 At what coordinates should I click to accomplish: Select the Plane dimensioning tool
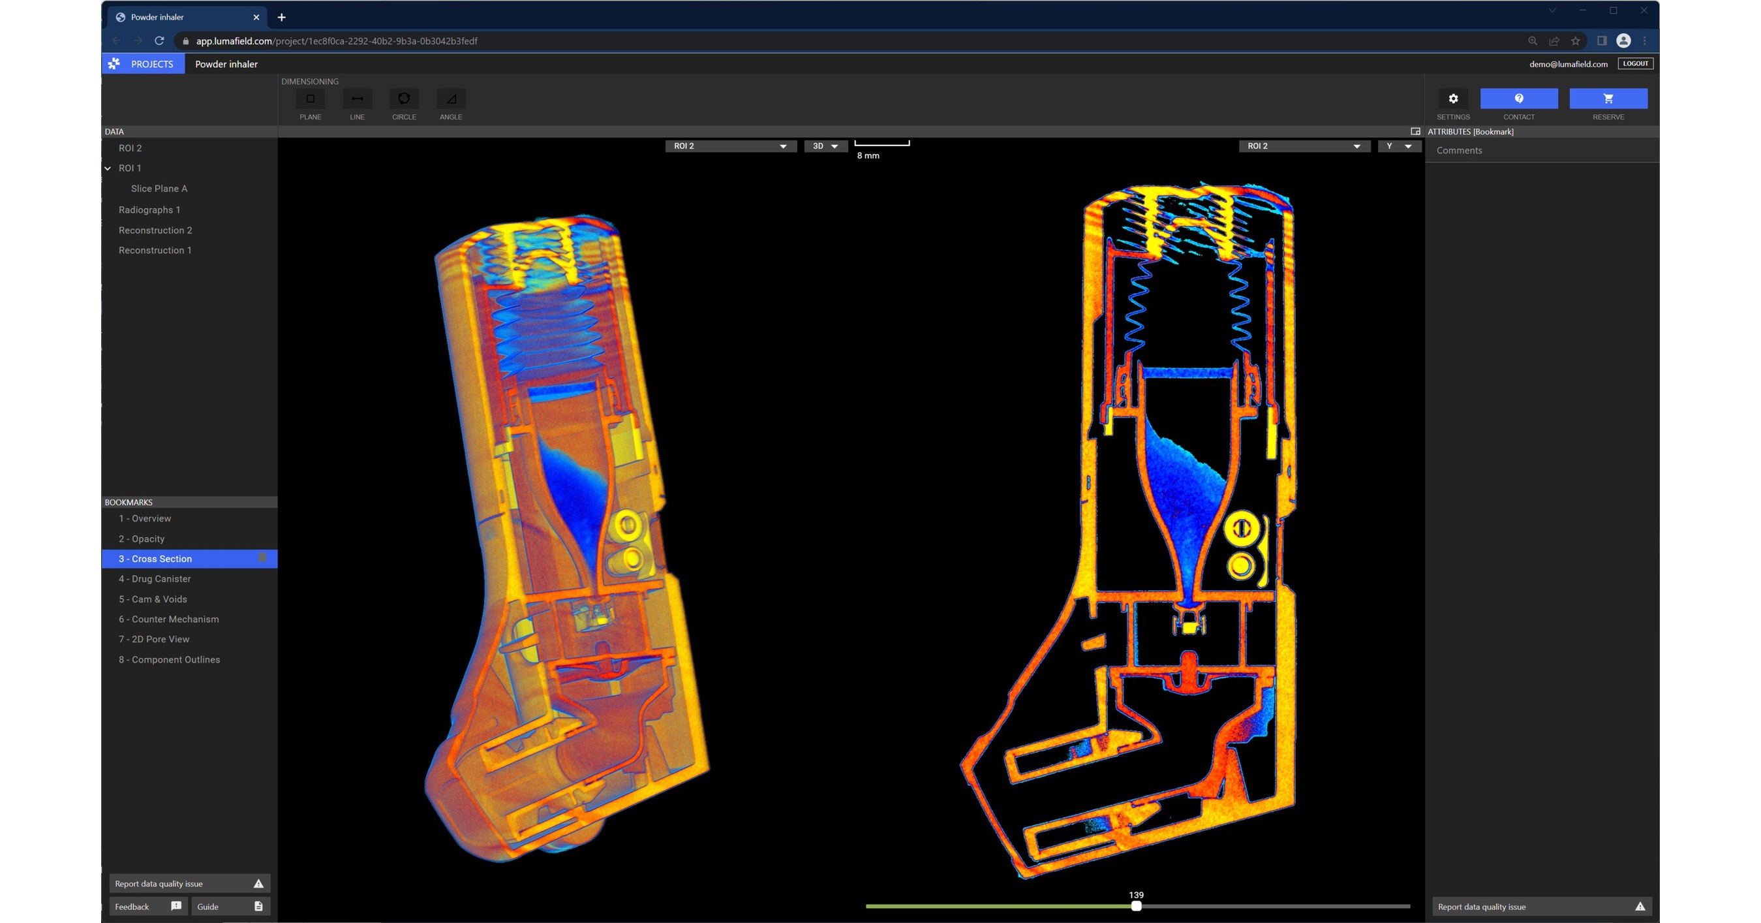tap(311, 99)
